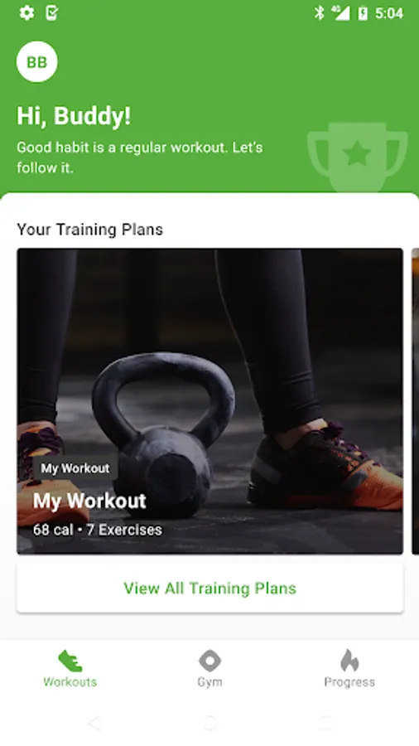Select the Workouts shoe icon
Image resolution: width=419 pixels, height=746 pixels.
point(70,661)
